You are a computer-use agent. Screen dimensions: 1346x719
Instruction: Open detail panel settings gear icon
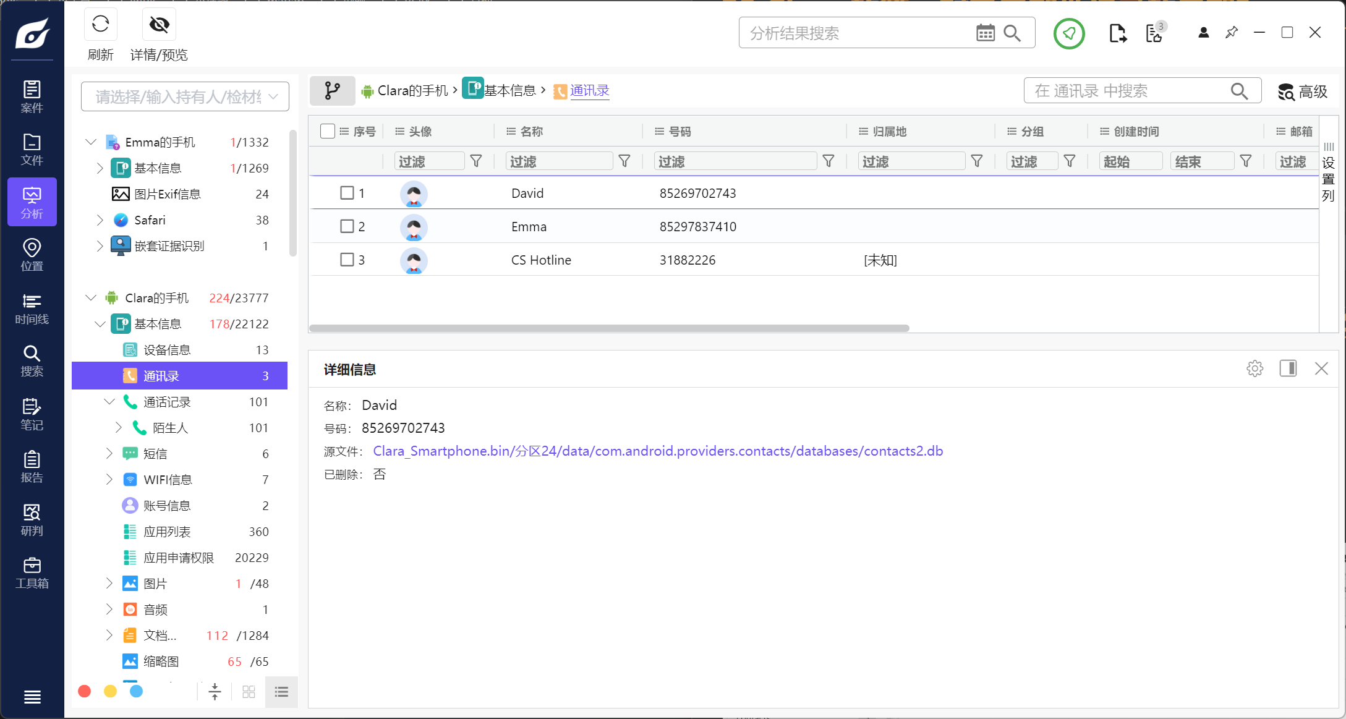click(1254, 368)
